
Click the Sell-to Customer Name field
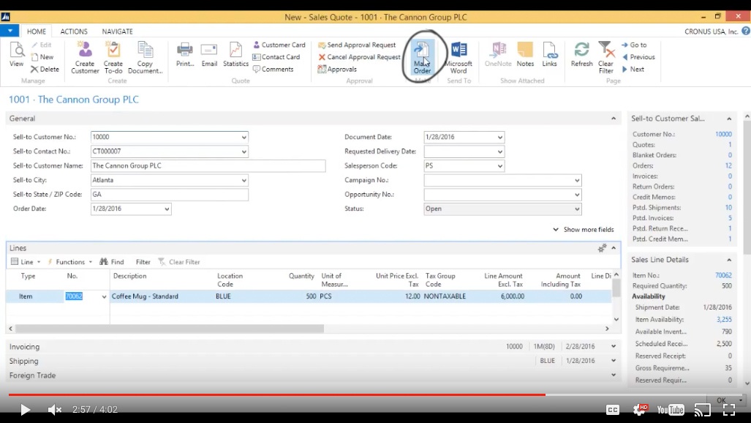coord(208,166)
